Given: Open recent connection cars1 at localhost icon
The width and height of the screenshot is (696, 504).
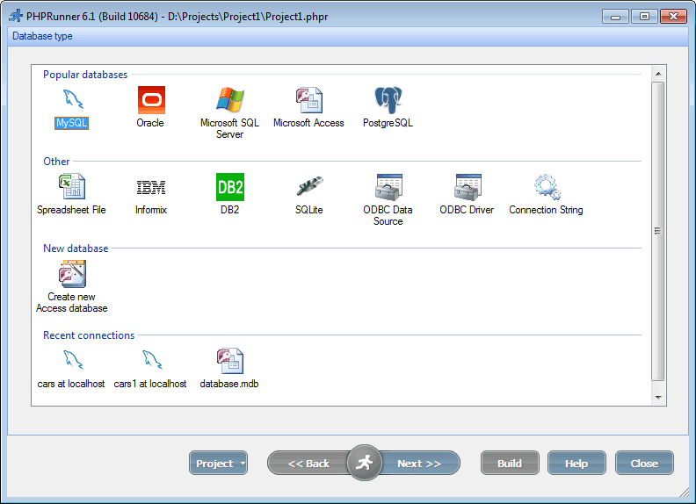Looking at the screenshot, I should 152,360.
